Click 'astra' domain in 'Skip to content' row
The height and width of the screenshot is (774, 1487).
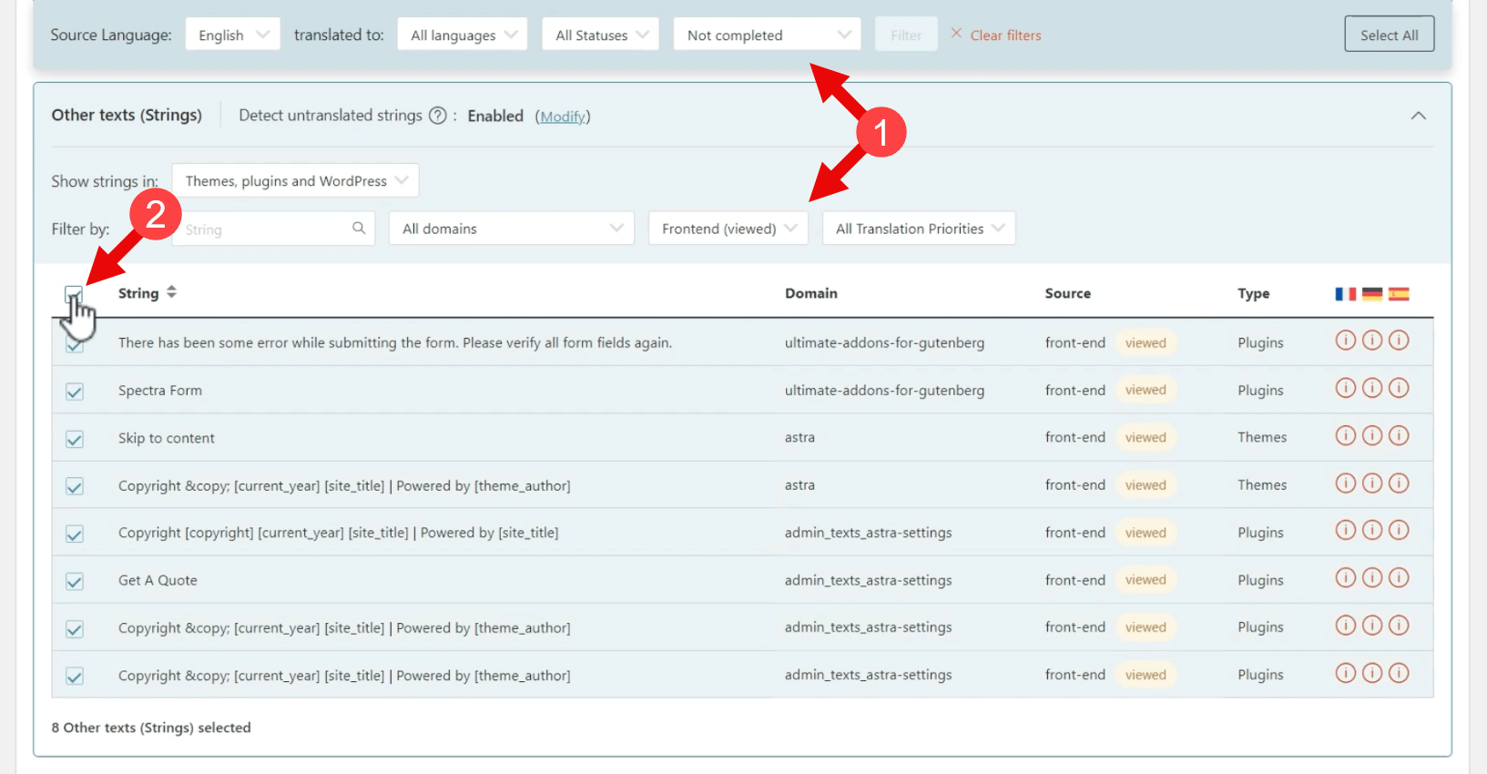point(800,437)
